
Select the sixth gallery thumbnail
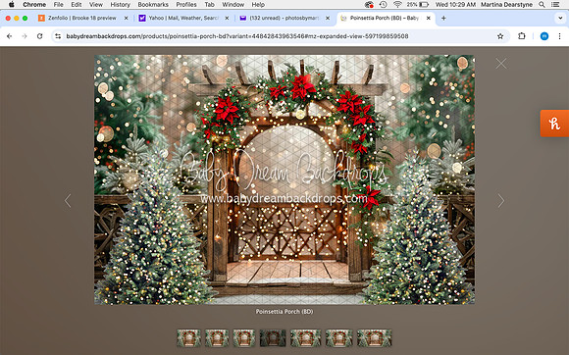click(x=338, y=338)
